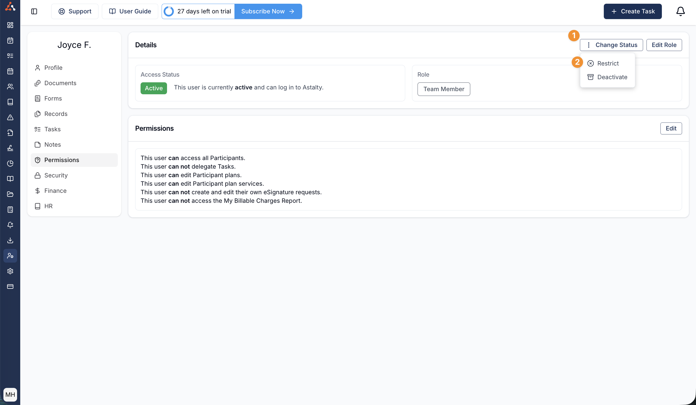Click the MH user avatar
Image resolution: width=696 pixels, height=405 pixels.
(x=10, y=394)
